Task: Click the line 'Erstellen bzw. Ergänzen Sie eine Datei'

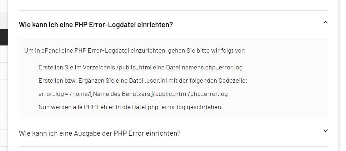Action: pyautogui.click(x=143, y=81)
